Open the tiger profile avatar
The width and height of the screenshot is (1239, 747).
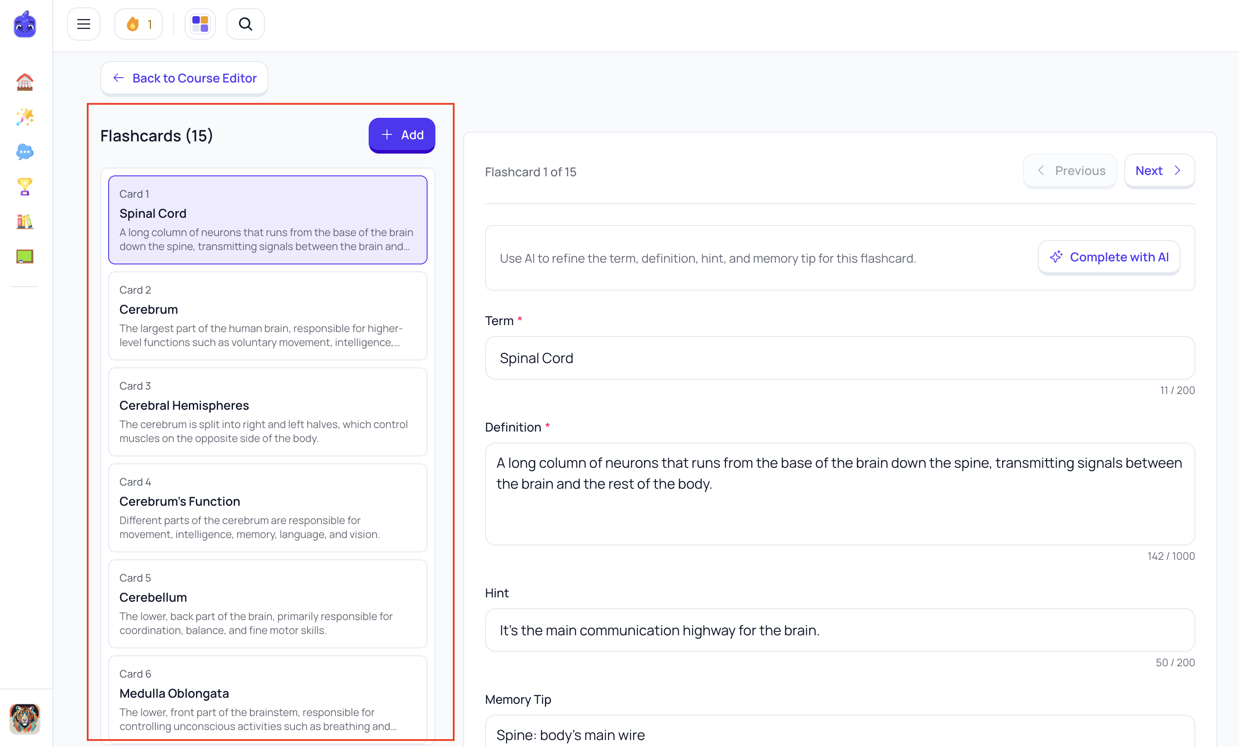tap(24, 718)
